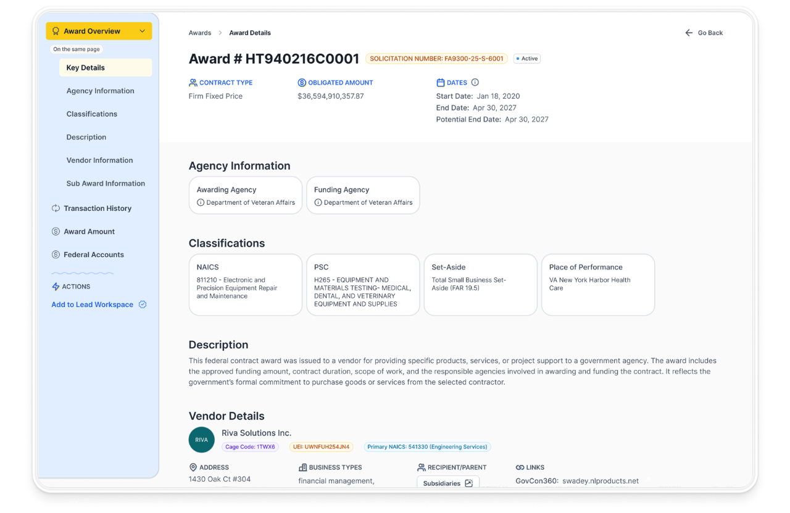The image size is (790, 513).
Task: Open Federal Accounts section
Action: (x=94, y=255)
